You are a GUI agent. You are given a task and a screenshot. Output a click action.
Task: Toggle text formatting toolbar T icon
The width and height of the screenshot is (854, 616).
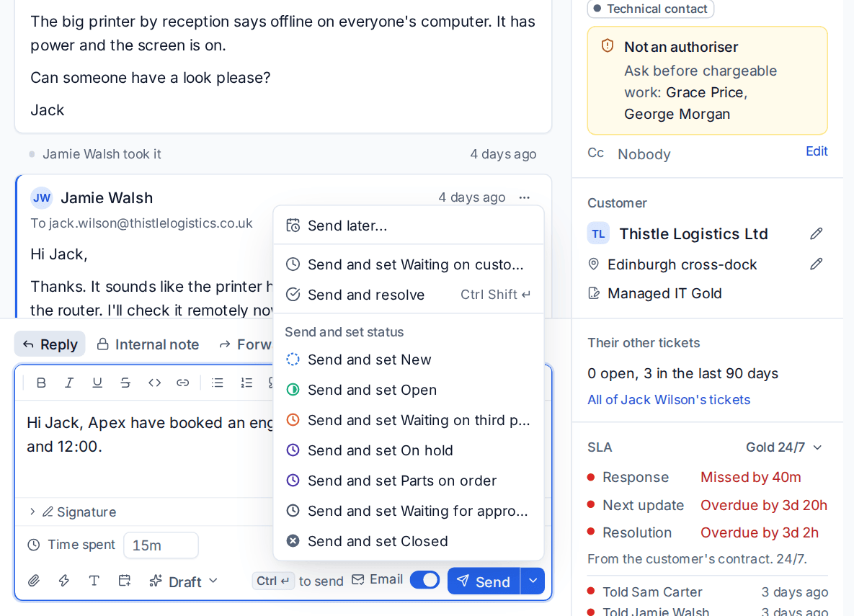(94, 581)
